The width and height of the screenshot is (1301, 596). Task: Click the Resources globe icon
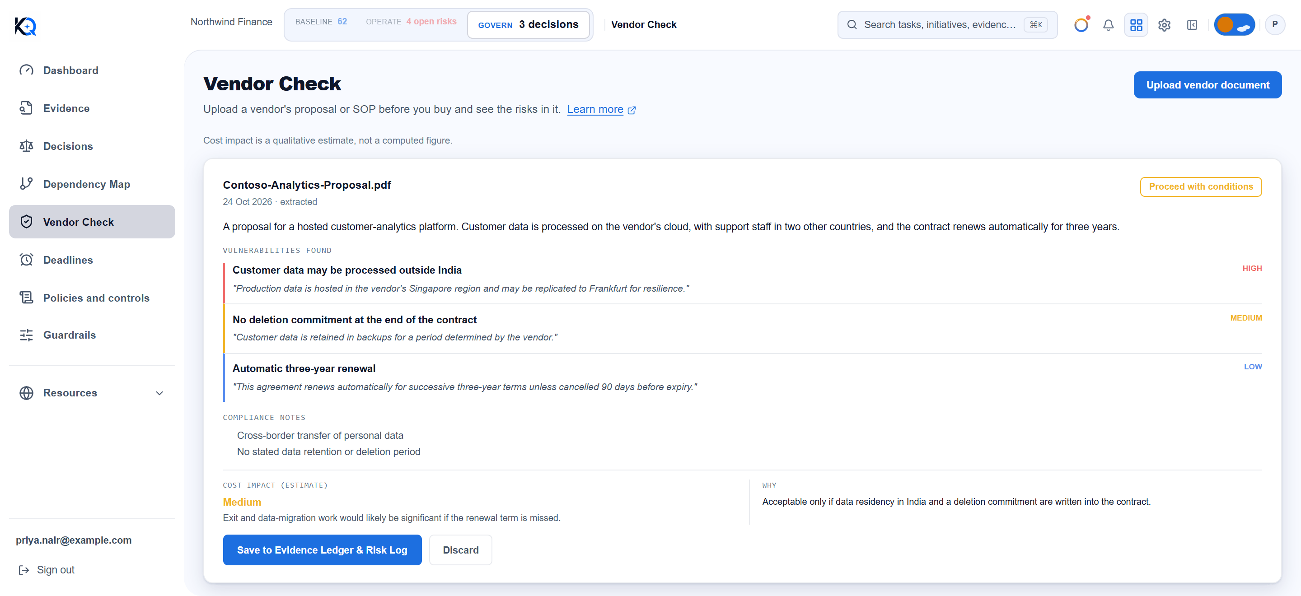26,393
